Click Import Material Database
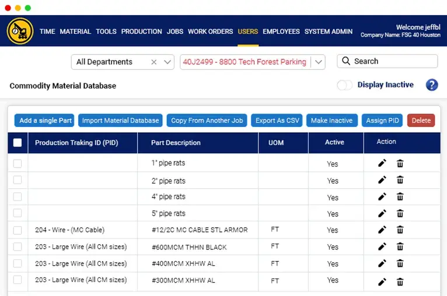The image size is (447, 296). point(120,121)
